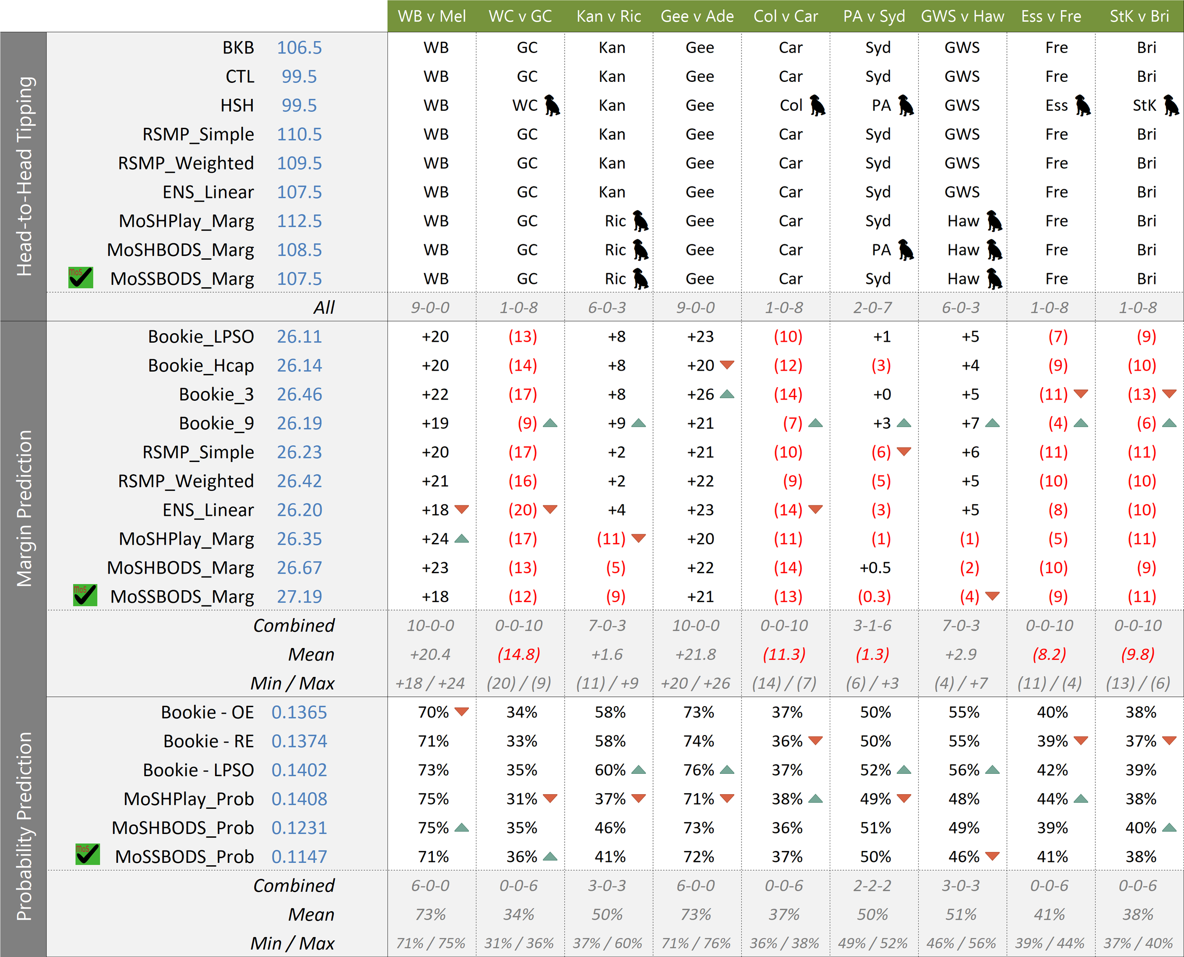Image resolution: width=1184 pixels, height=957 pixels.
Task: Select the GWS v Haw column header
Action: tap(962, 16)
